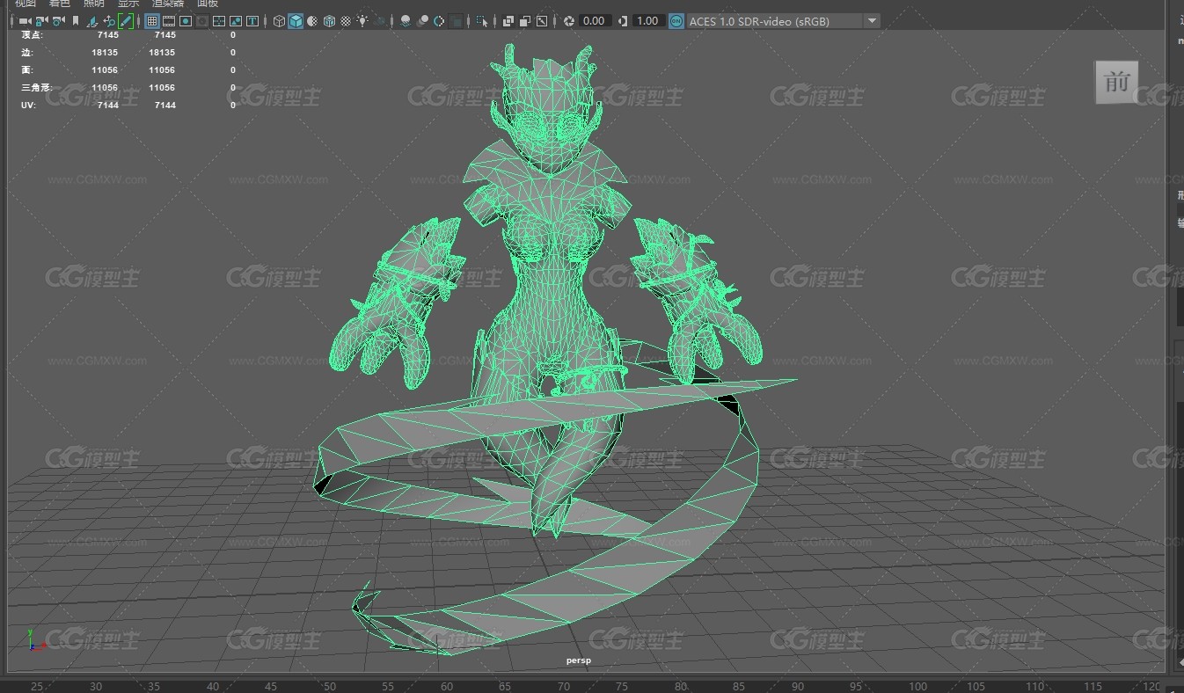This screenshot has width=1184, height=693.
Task: Toggle the Film Gate display
Action: click(x=169, y=20)
